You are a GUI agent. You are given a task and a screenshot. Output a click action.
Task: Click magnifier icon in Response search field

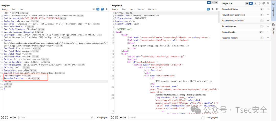(x=202, y=117)
